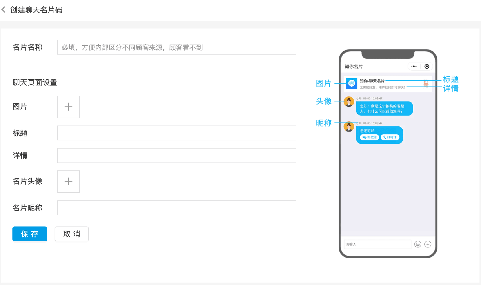Click the target circle icon in phone preview
This screenshot has width=481, height=285.
click(x=427, y=66)
